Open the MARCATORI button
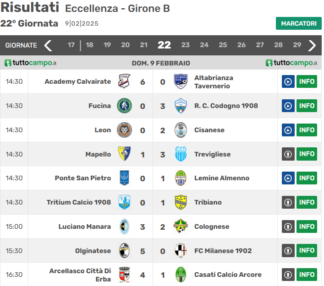The width and height of the screenshot is (324, 286). tap(298, 23)
